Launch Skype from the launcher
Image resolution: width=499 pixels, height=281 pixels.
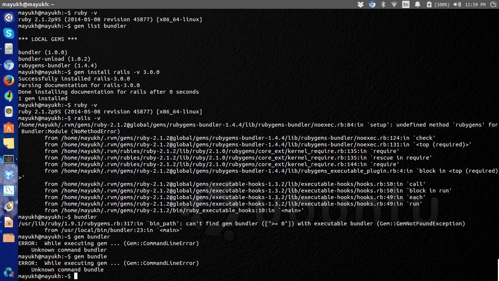9,33
